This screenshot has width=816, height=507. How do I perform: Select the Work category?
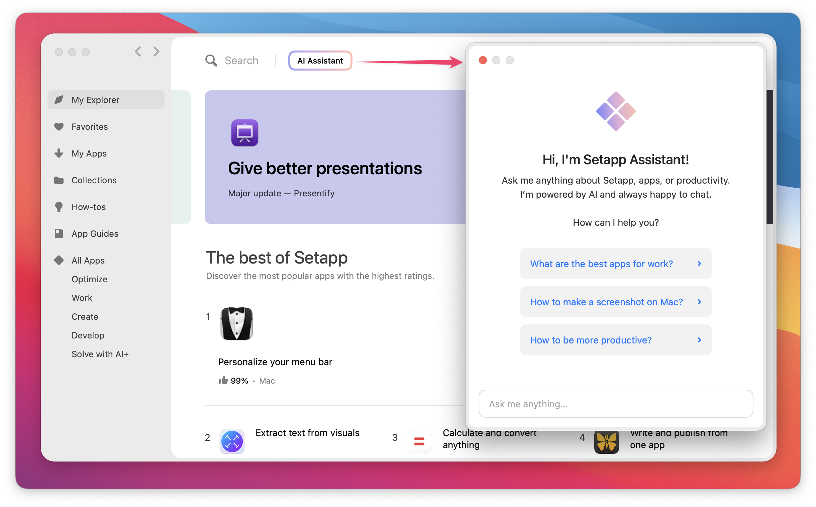tap(82, 298)
